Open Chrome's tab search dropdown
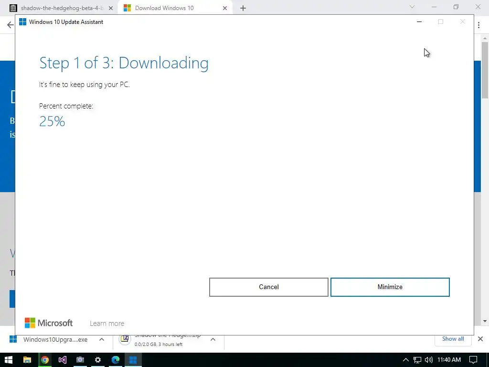This screenshot has width=489, height=367. [x=412, y=7]
